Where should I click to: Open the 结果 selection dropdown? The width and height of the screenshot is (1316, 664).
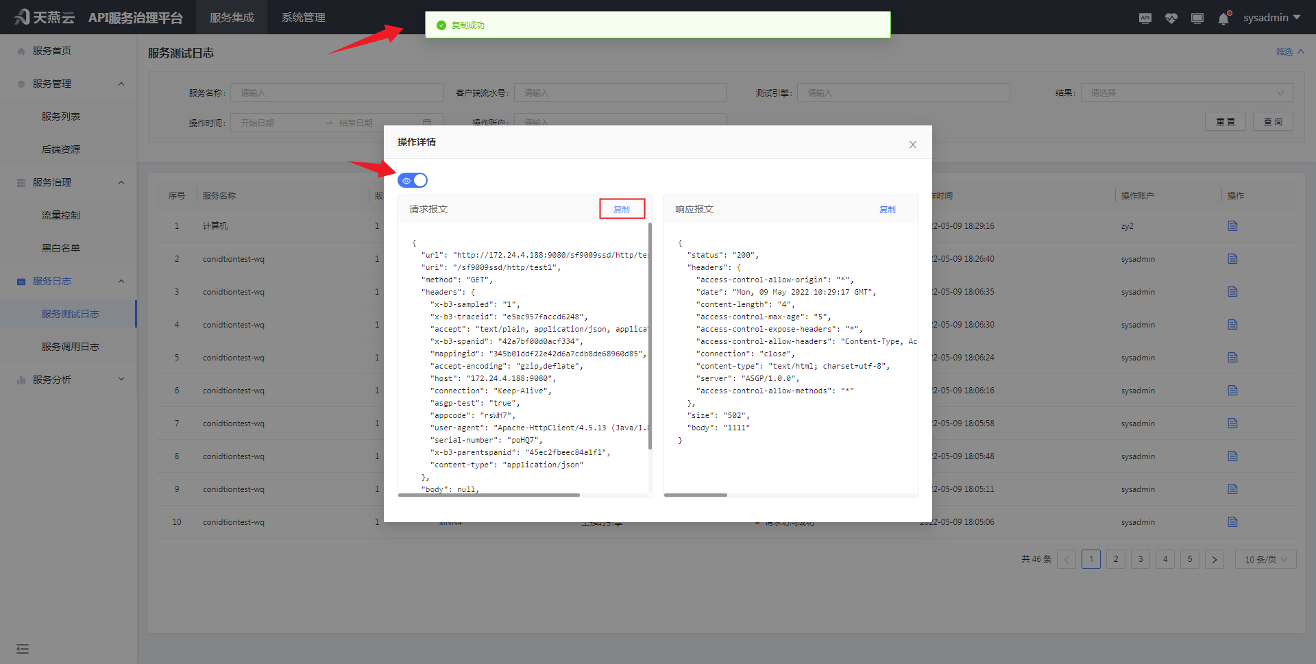click(x=1186, y=93)
